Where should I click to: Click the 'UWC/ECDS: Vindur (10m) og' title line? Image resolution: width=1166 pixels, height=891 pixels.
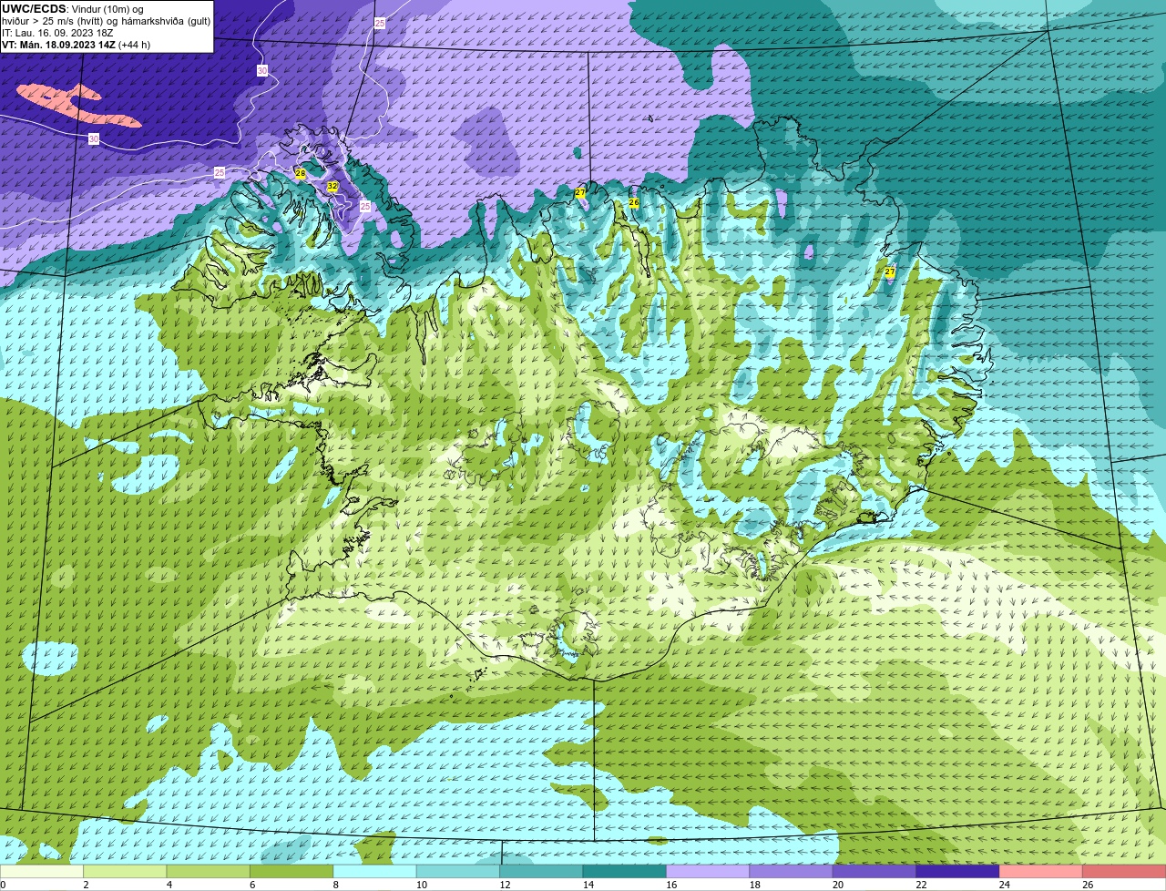coord(73,9)
